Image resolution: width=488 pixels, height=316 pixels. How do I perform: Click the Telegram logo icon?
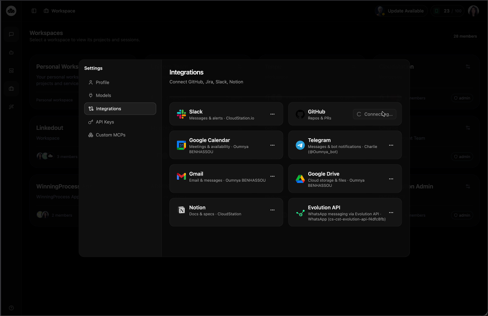point(300,145)
